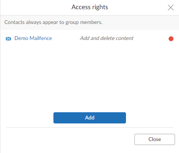Viewport: 179px width, 153px height.
Task: Click the word 'rights' in the header
Action: pyautogui.click(x=100, y=8)
